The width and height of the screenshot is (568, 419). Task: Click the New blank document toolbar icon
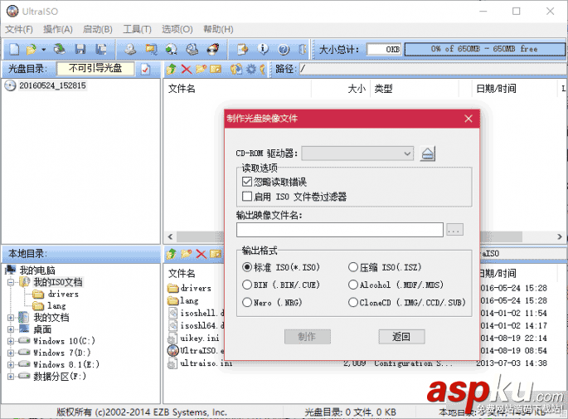[x=14, y=49]
